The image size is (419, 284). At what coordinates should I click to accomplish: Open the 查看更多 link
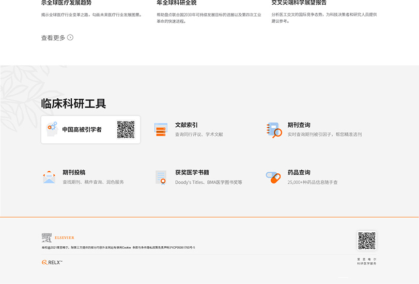pyautogui.click(x=53, y=37)
